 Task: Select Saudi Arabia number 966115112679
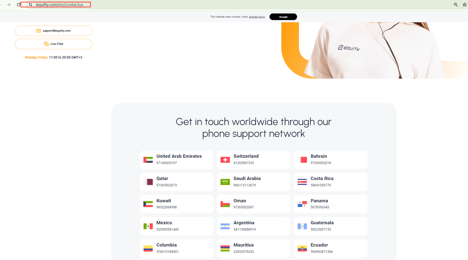coord(245,185)
